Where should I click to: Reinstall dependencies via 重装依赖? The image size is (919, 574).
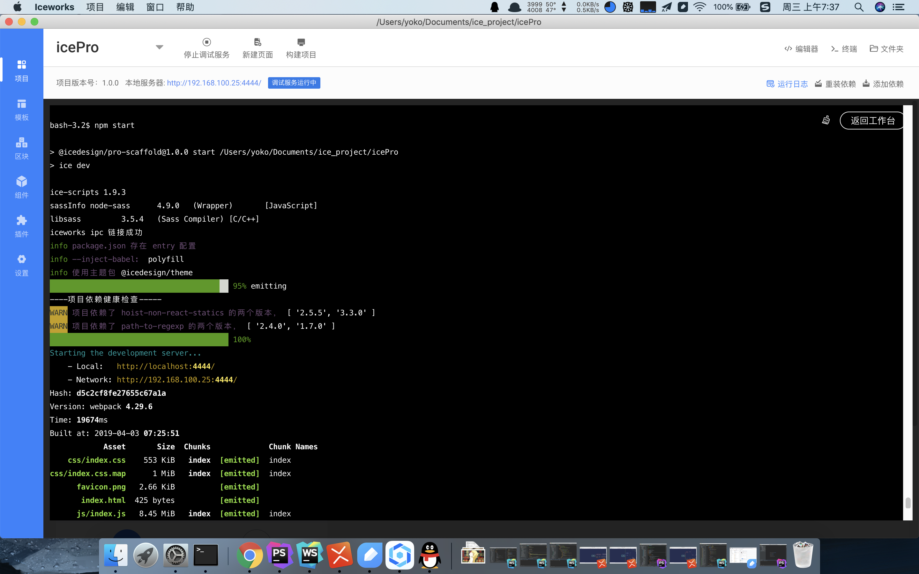(x=835, y=84)
